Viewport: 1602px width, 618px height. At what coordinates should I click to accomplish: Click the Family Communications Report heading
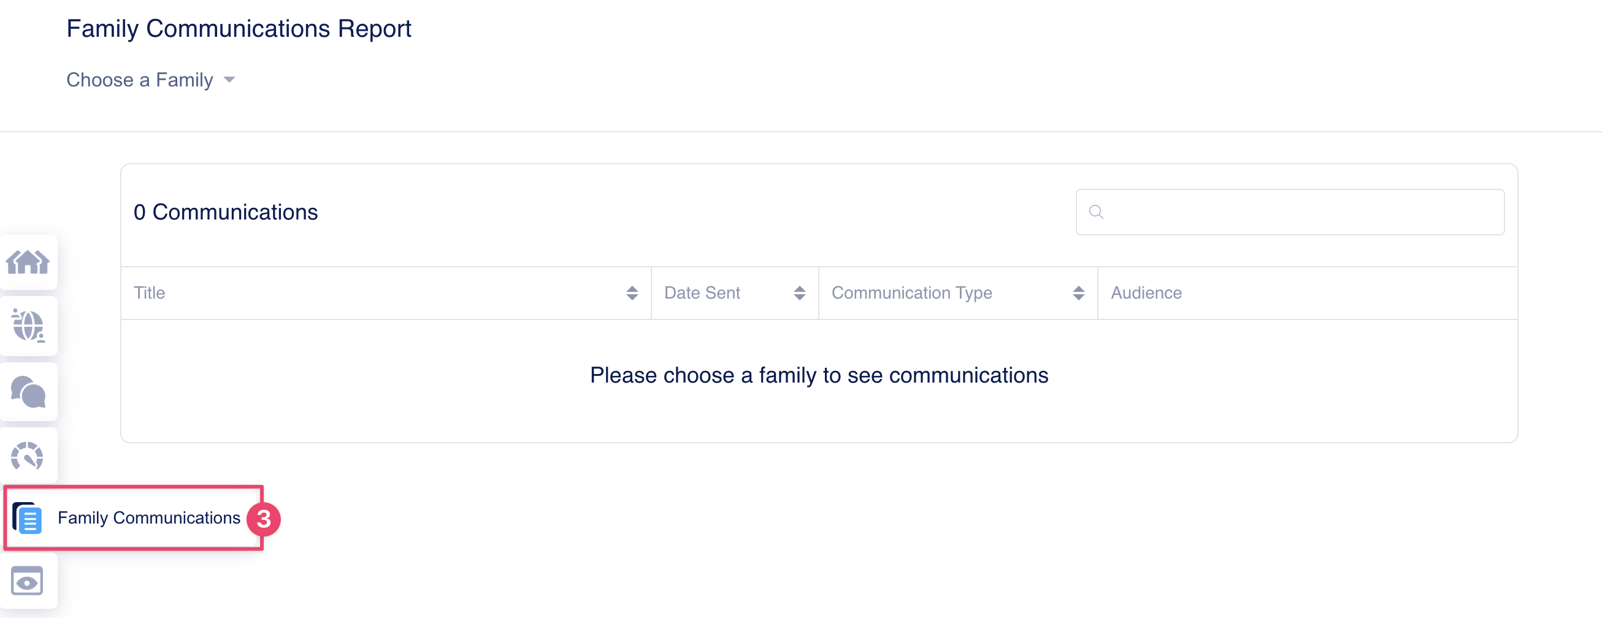point(239,29)
